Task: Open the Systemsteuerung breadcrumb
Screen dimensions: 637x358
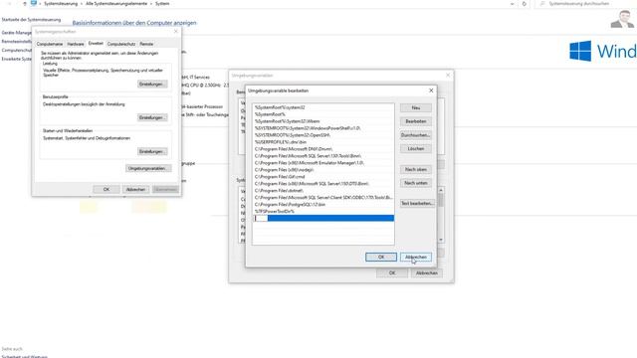Action: pyautogui.click(x=61, y=4)
